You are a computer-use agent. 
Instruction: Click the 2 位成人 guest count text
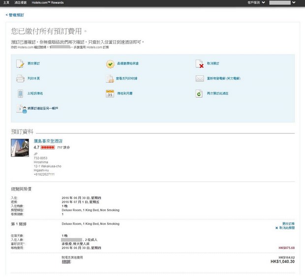[91, 240]
